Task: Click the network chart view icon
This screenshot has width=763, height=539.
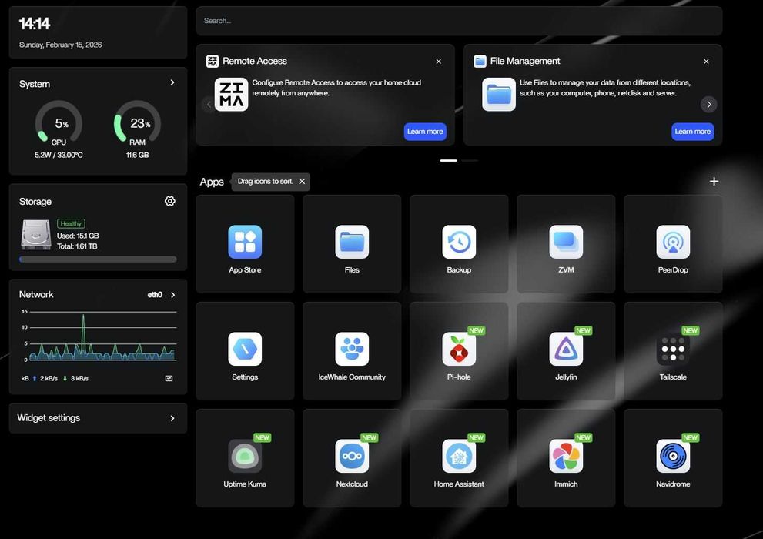Action: point(169,378)
